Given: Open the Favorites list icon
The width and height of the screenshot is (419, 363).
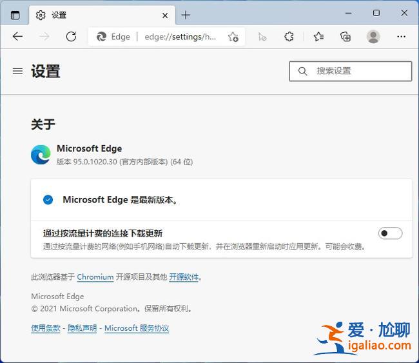Looking at the screenshot, I should tap(318, 37).
